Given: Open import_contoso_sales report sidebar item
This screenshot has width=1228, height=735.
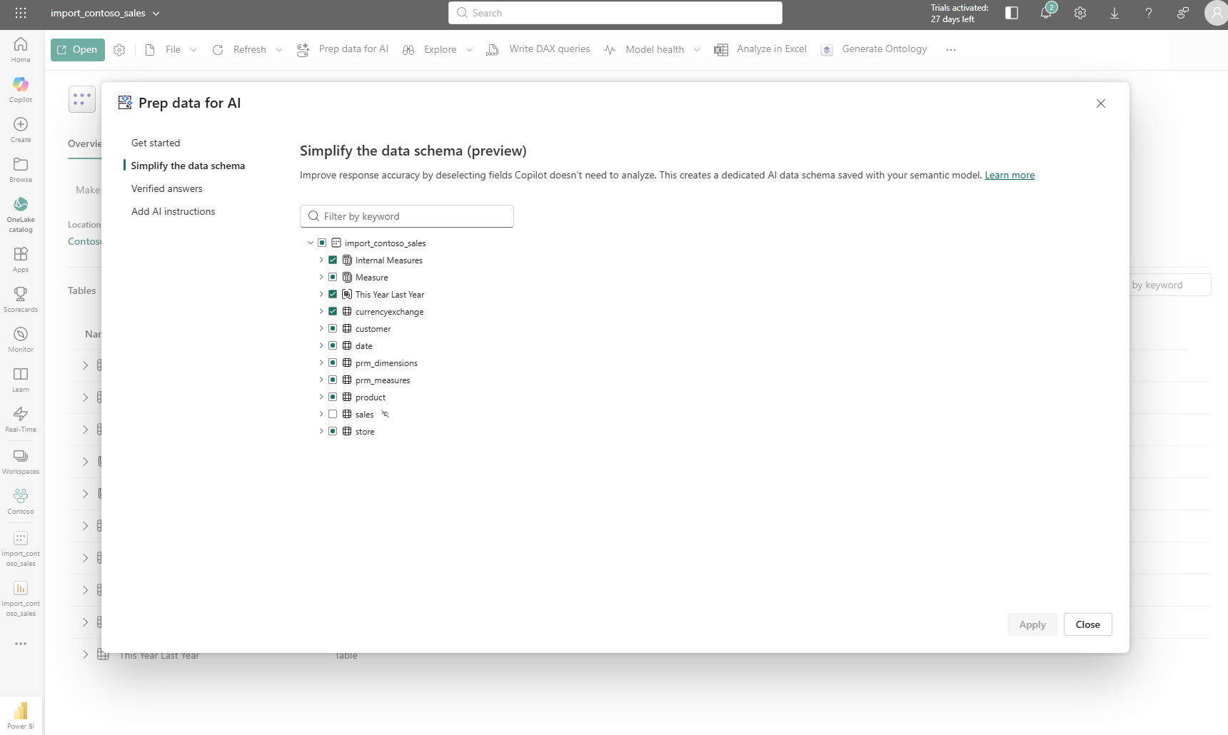Looking at the screenshot, I should point(21,598).
